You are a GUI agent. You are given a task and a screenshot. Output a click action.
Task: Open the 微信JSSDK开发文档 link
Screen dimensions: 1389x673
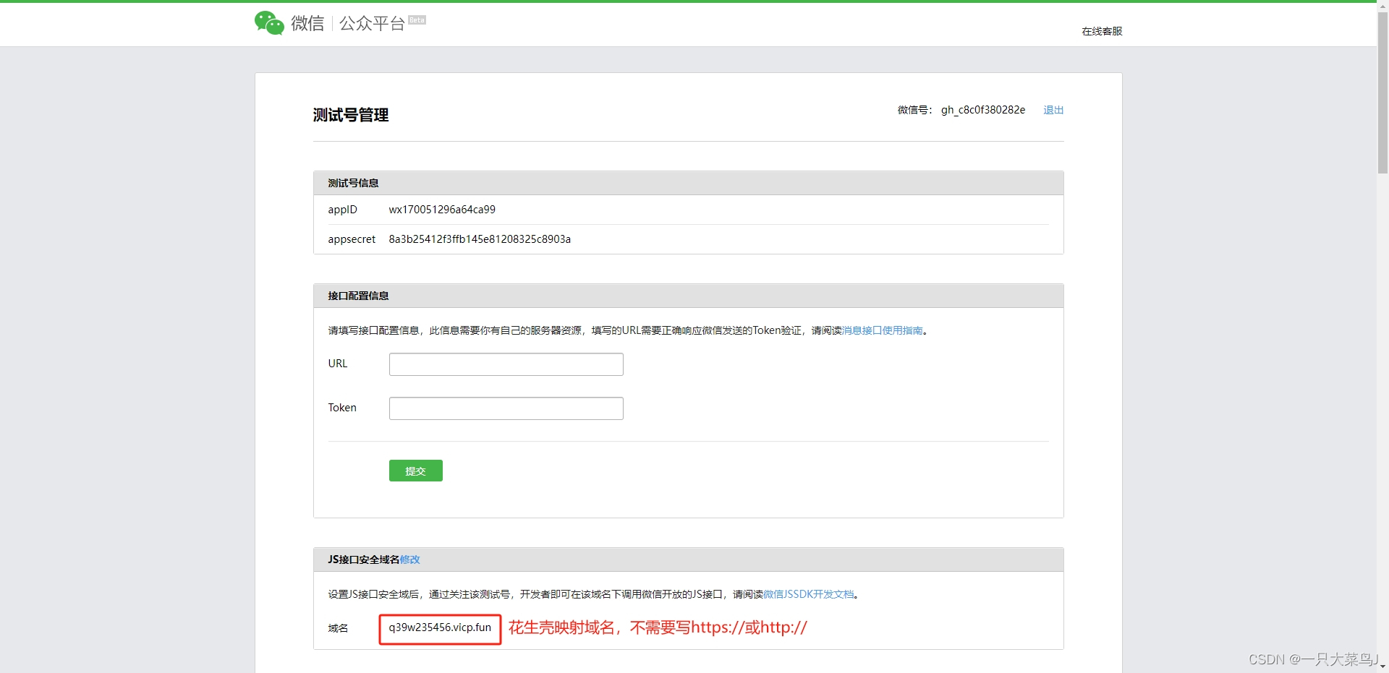coord(809,594)
